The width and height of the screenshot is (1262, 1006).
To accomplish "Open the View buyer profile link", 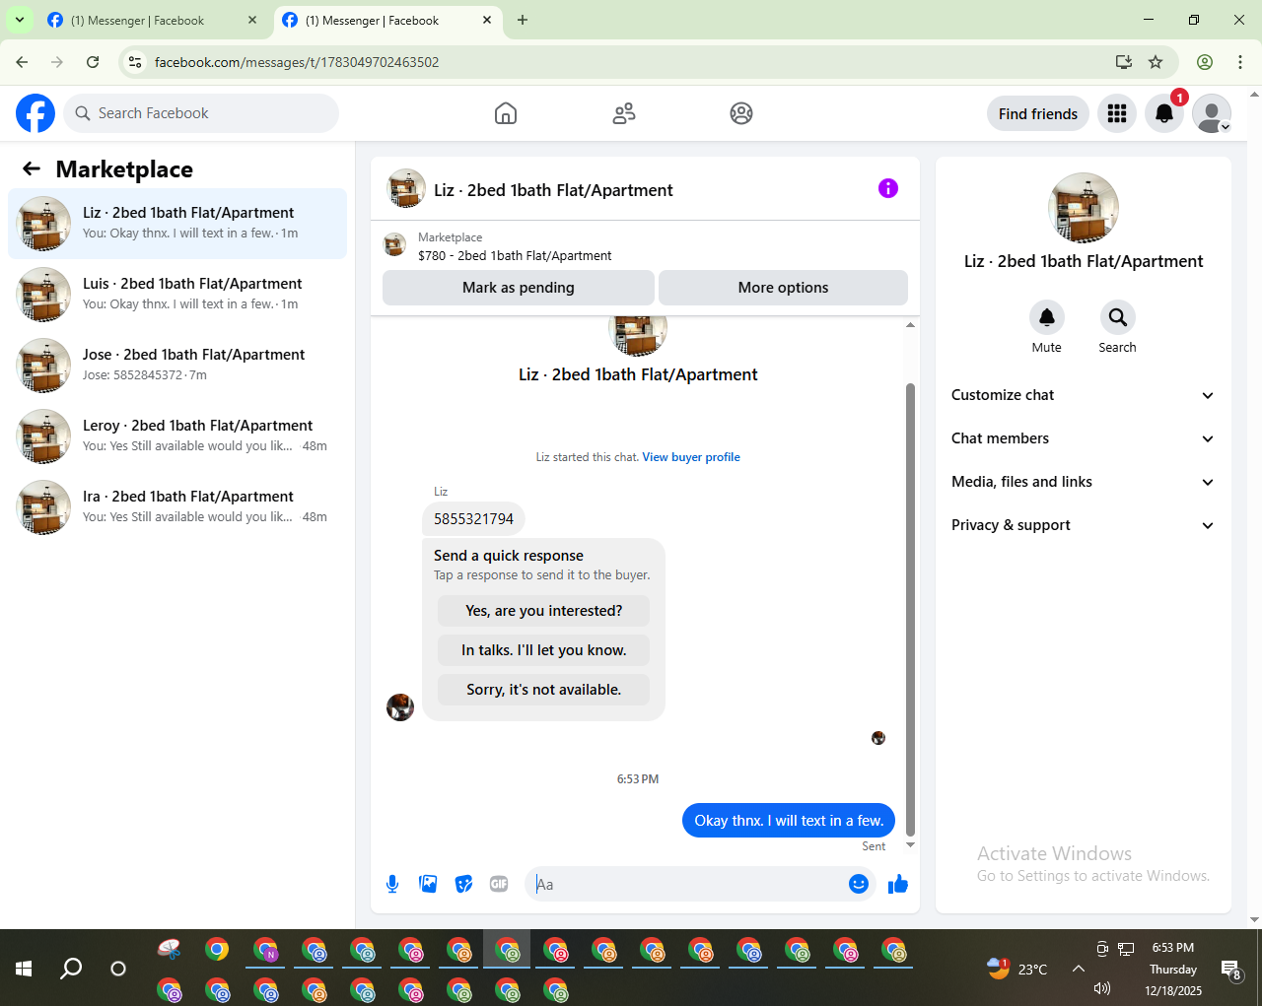I will coord(691,457).
